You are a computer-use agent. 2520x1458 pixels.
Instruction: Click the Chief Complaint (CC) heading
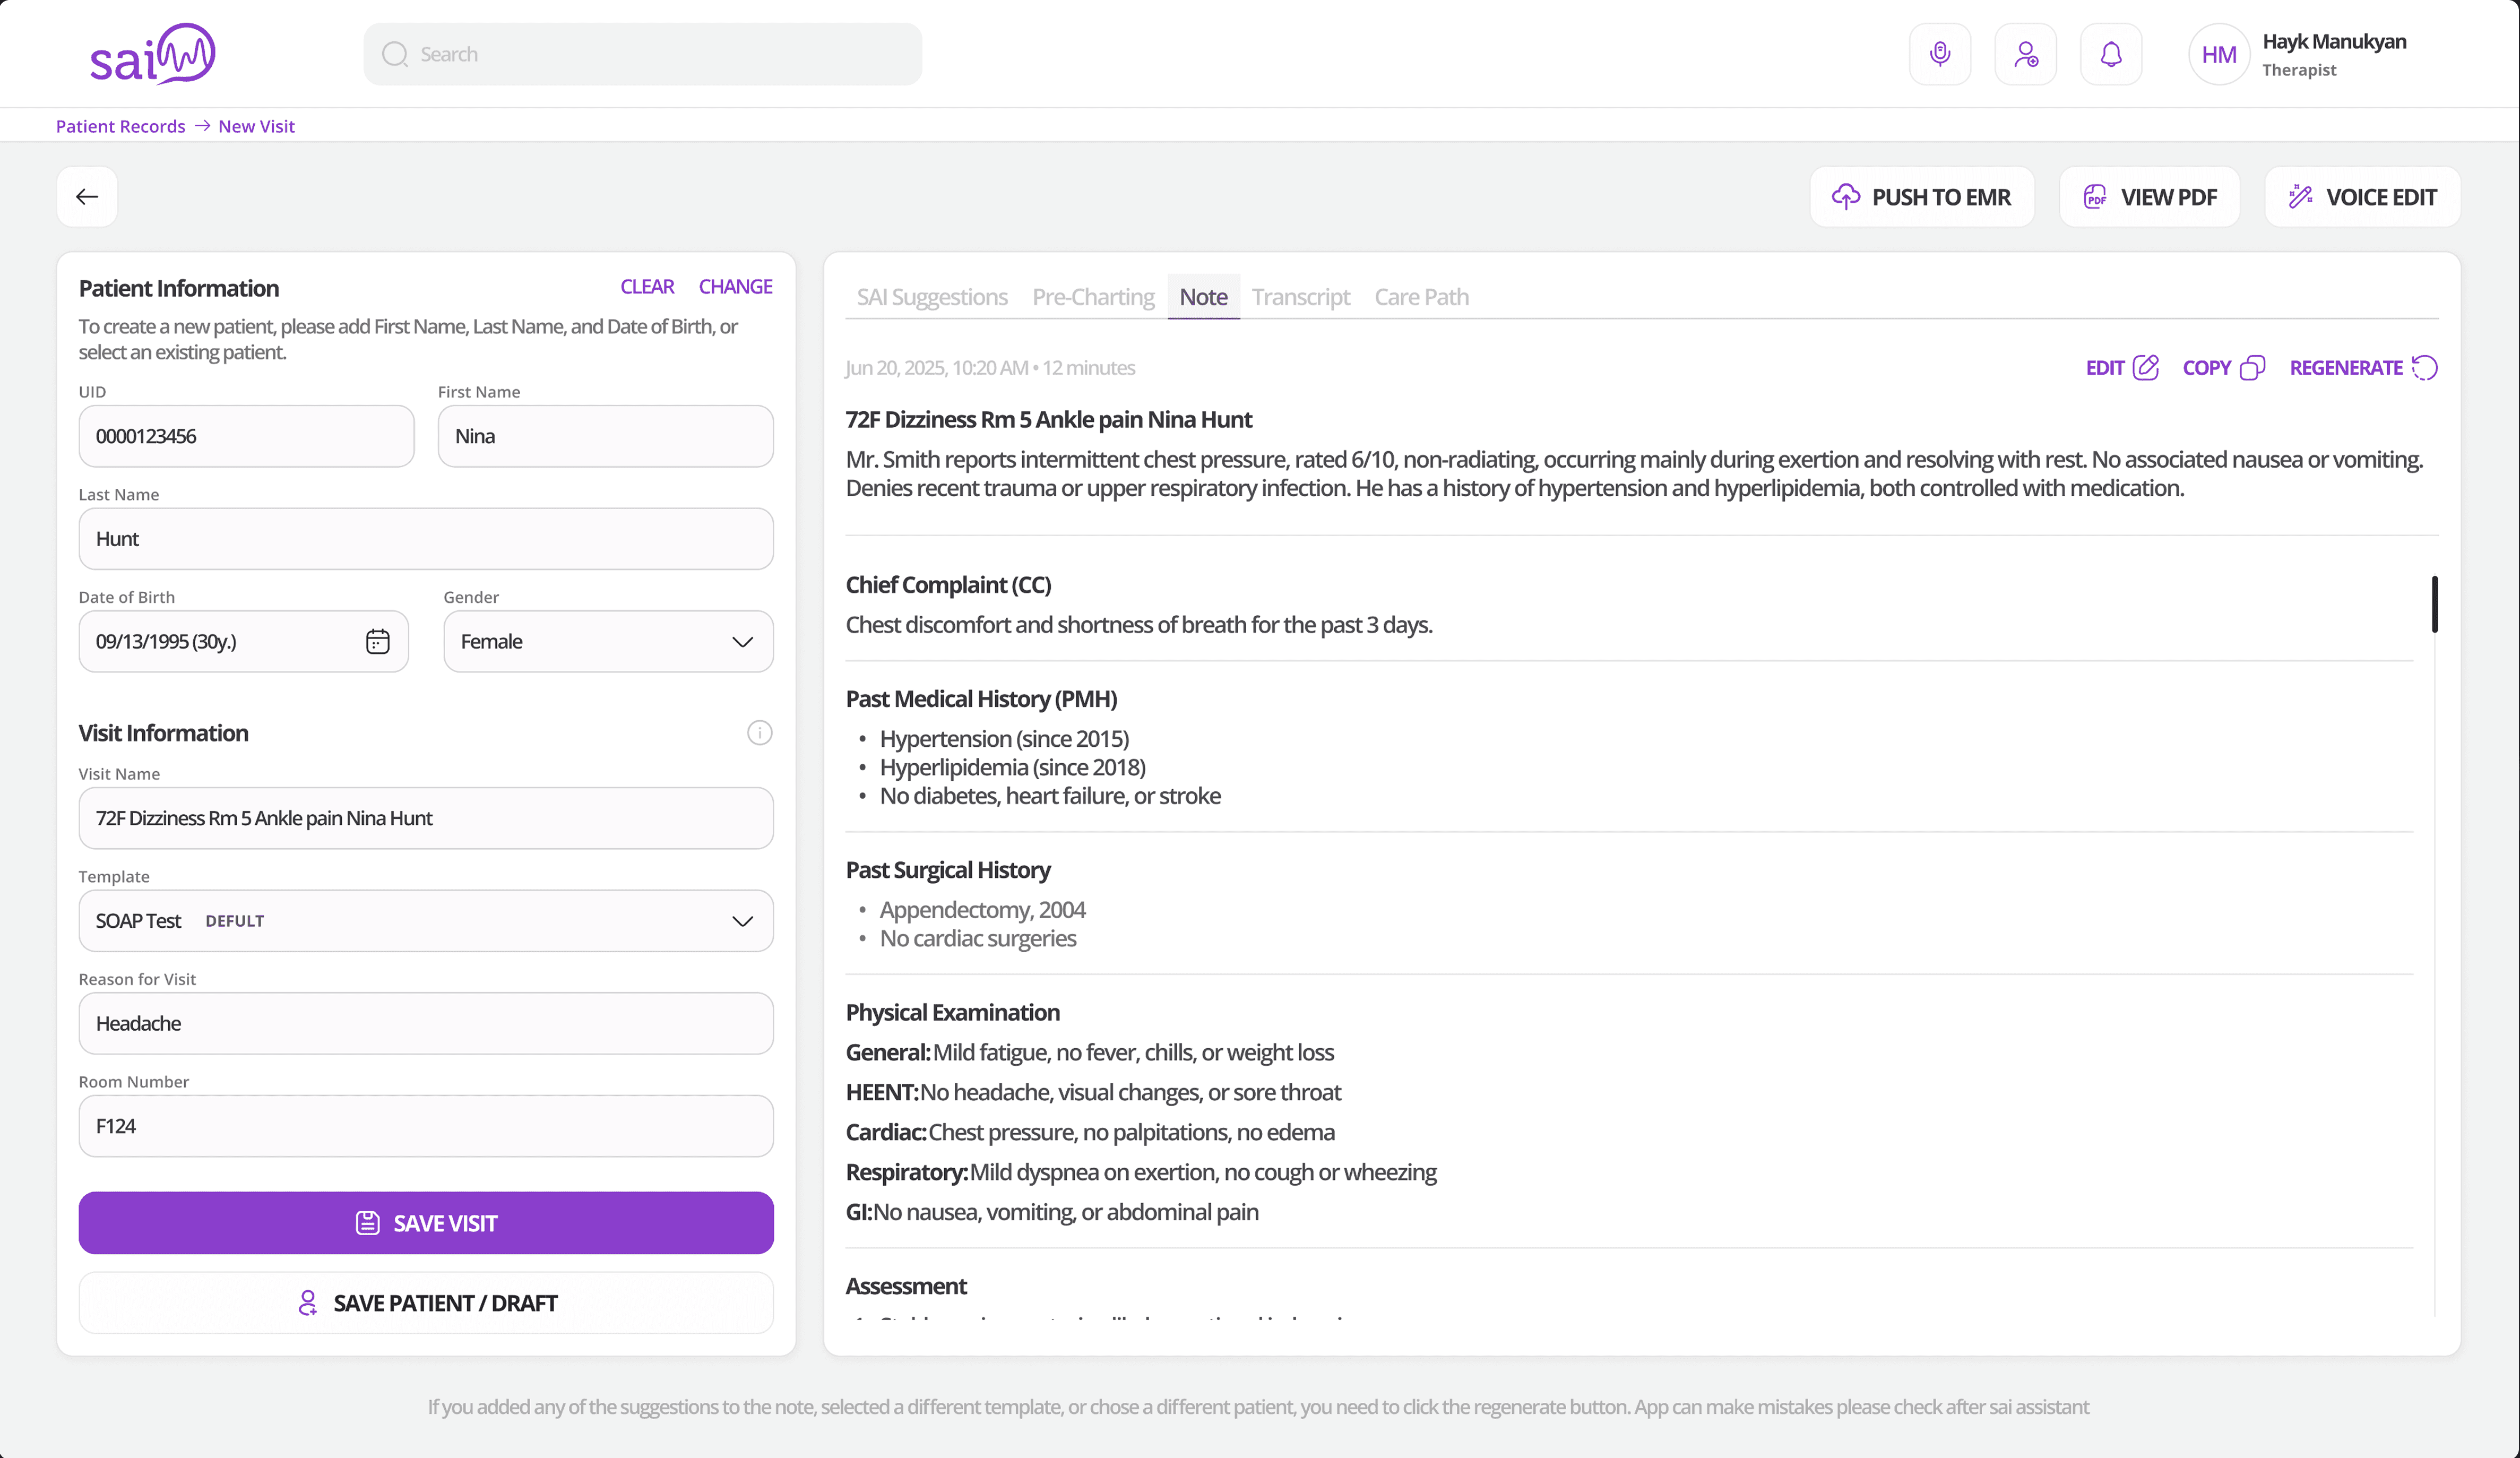948,585
